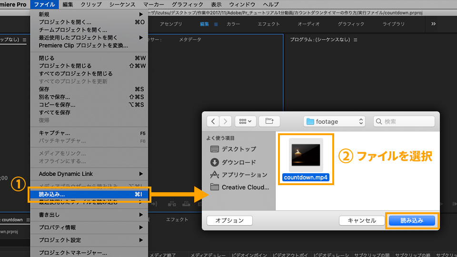Go back in file dialog
Screen dimensions: 457x257
[213, 121]
